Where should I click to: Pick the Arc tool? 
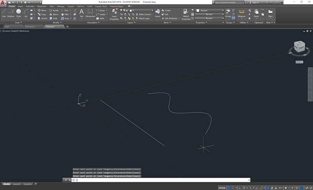pyautogui.click(x=26, y=13)
